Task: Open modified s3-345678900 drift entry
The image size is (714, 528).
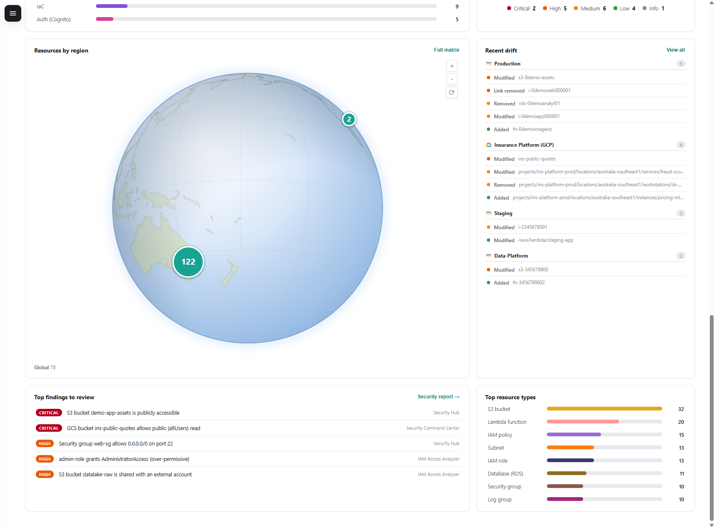Action: pos(586,270)
